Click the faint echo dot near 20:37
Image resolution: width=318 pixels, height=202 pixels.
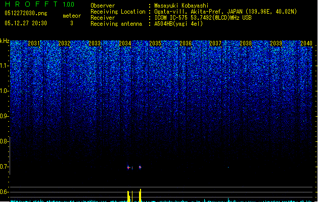click(x=229, y=167)
